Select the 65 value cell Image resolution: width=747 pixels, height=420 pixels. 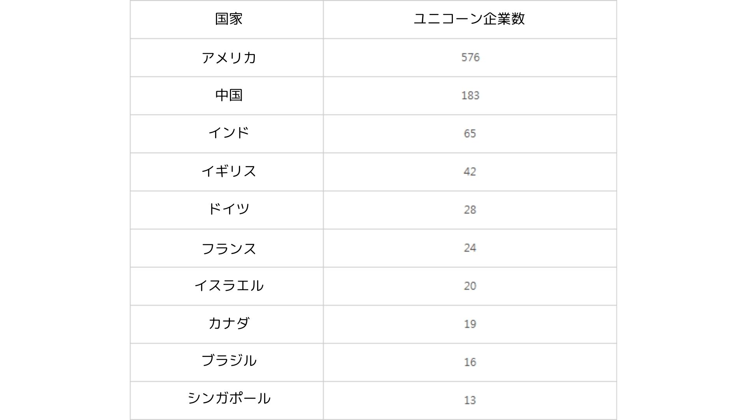point(470,134)
